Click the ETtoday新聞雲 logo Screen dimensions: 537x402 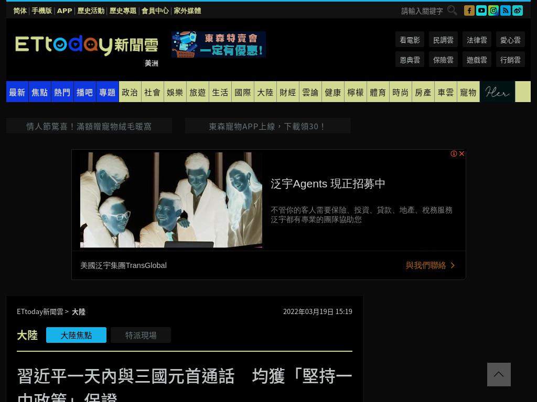(x=87, y=45)
